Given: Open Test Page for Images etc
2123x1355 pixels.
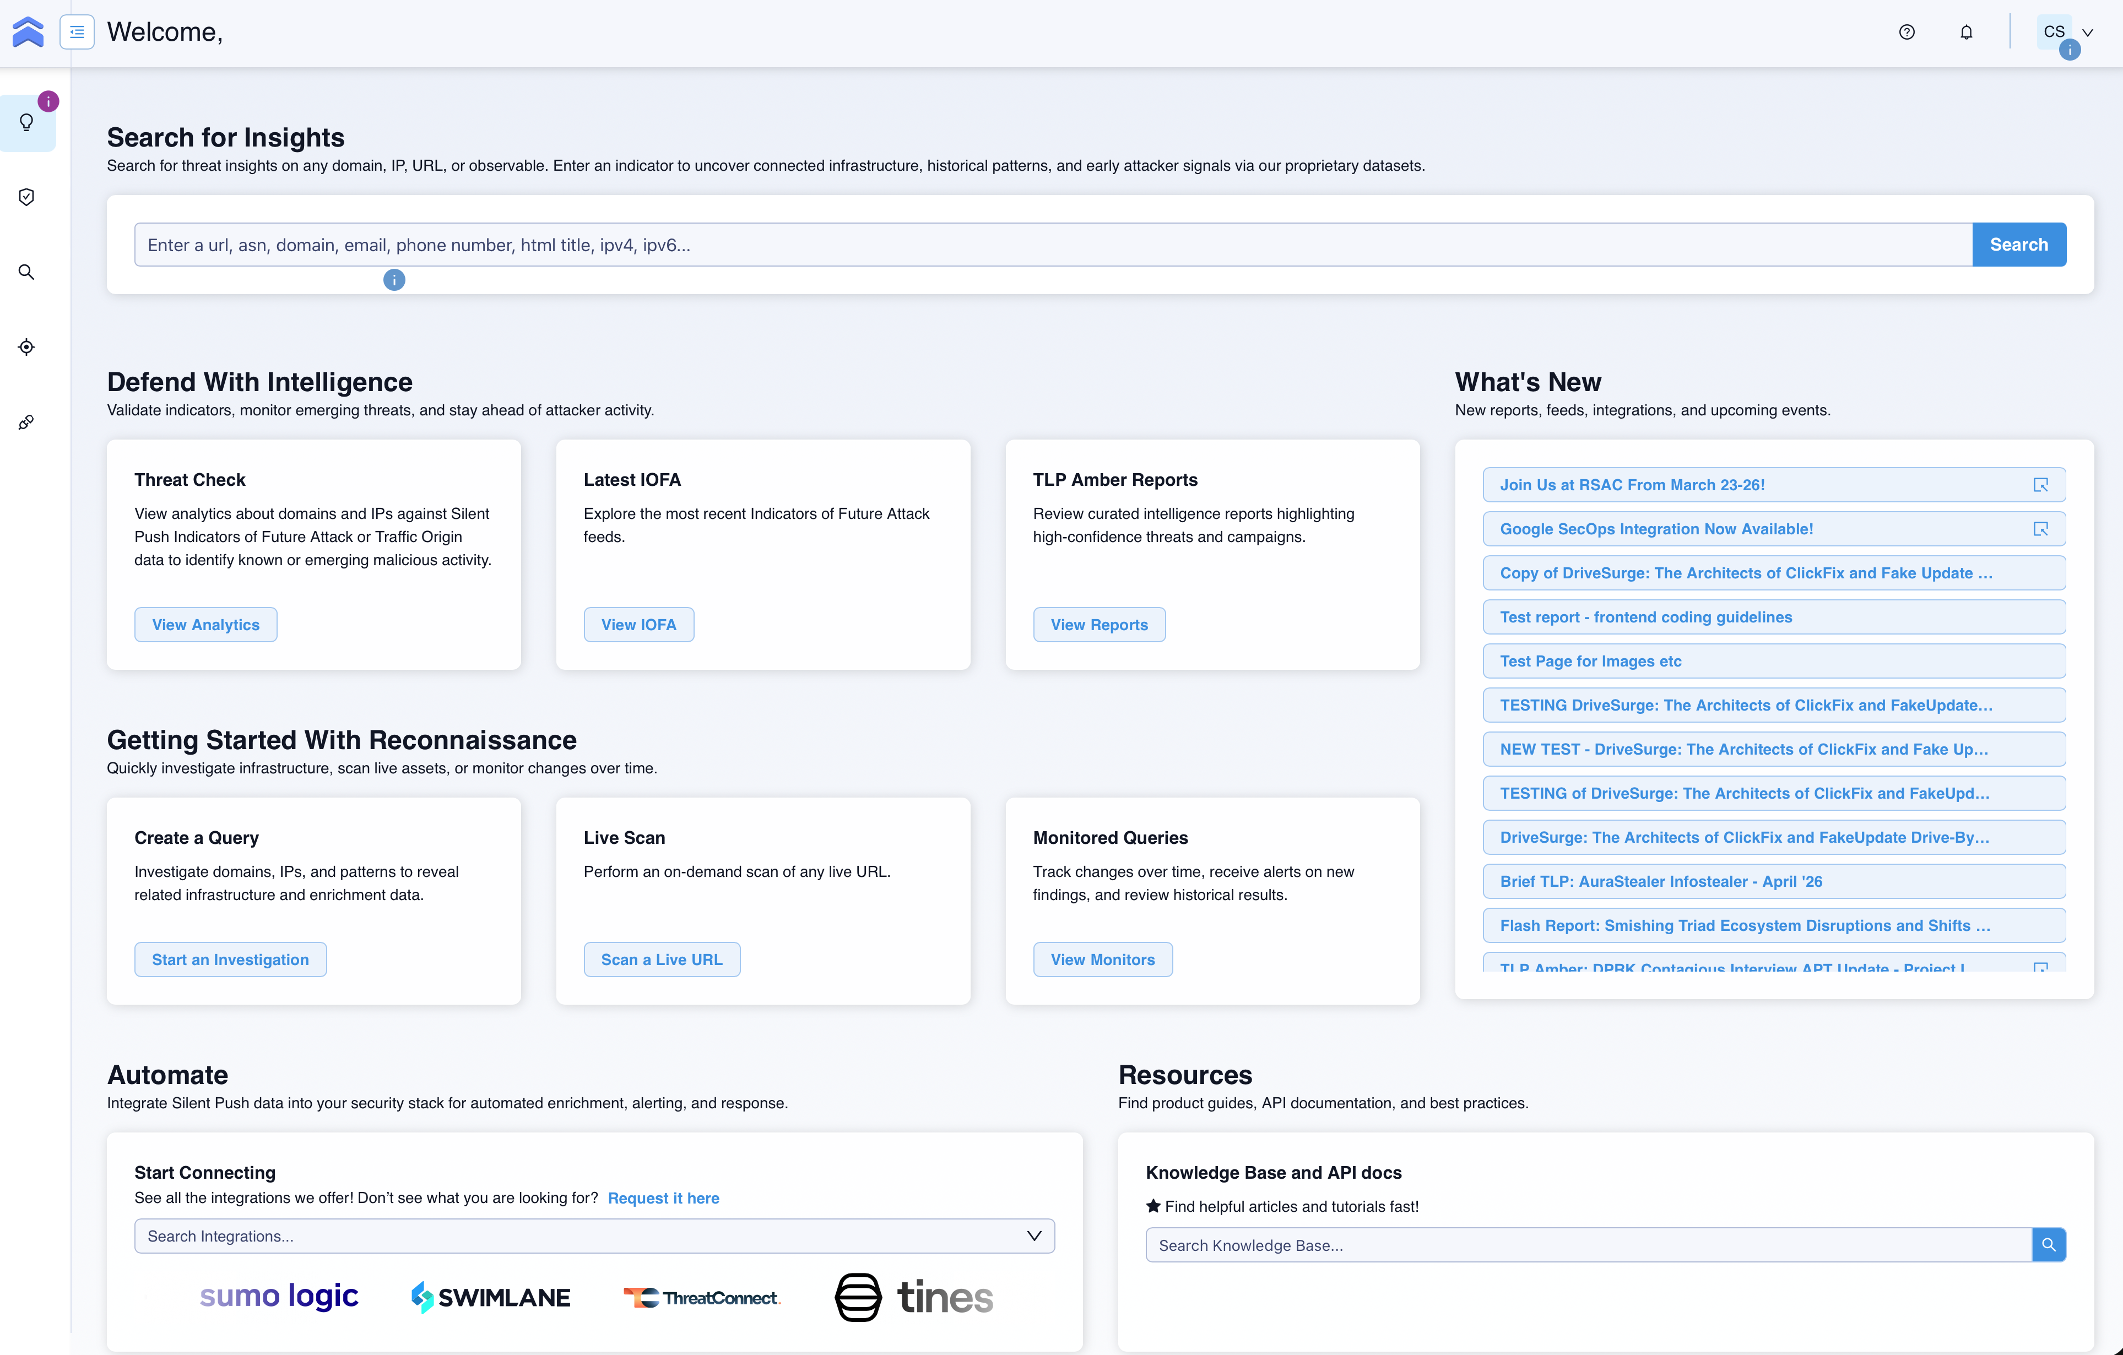Looking at the screenshot, I should tap(1774, 661).
